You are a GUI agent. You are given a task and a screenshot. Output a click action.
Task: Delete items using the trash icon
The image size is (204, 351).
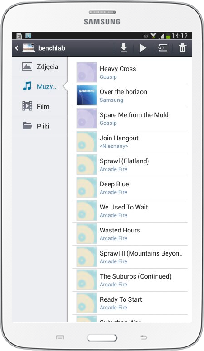click(182, 48)
